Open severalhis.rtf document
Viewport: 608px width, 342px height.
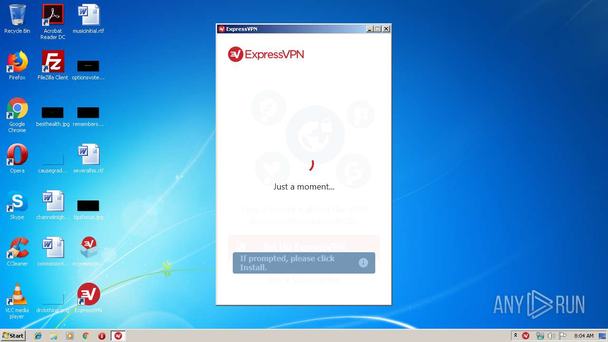click(88, 159)
